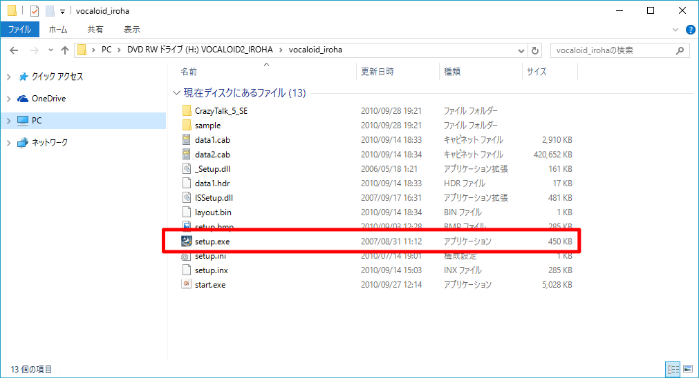Click the data1.hdr file icon
Image resolution: width=699 pixels, height=378 pixels.
coord(187,183)
